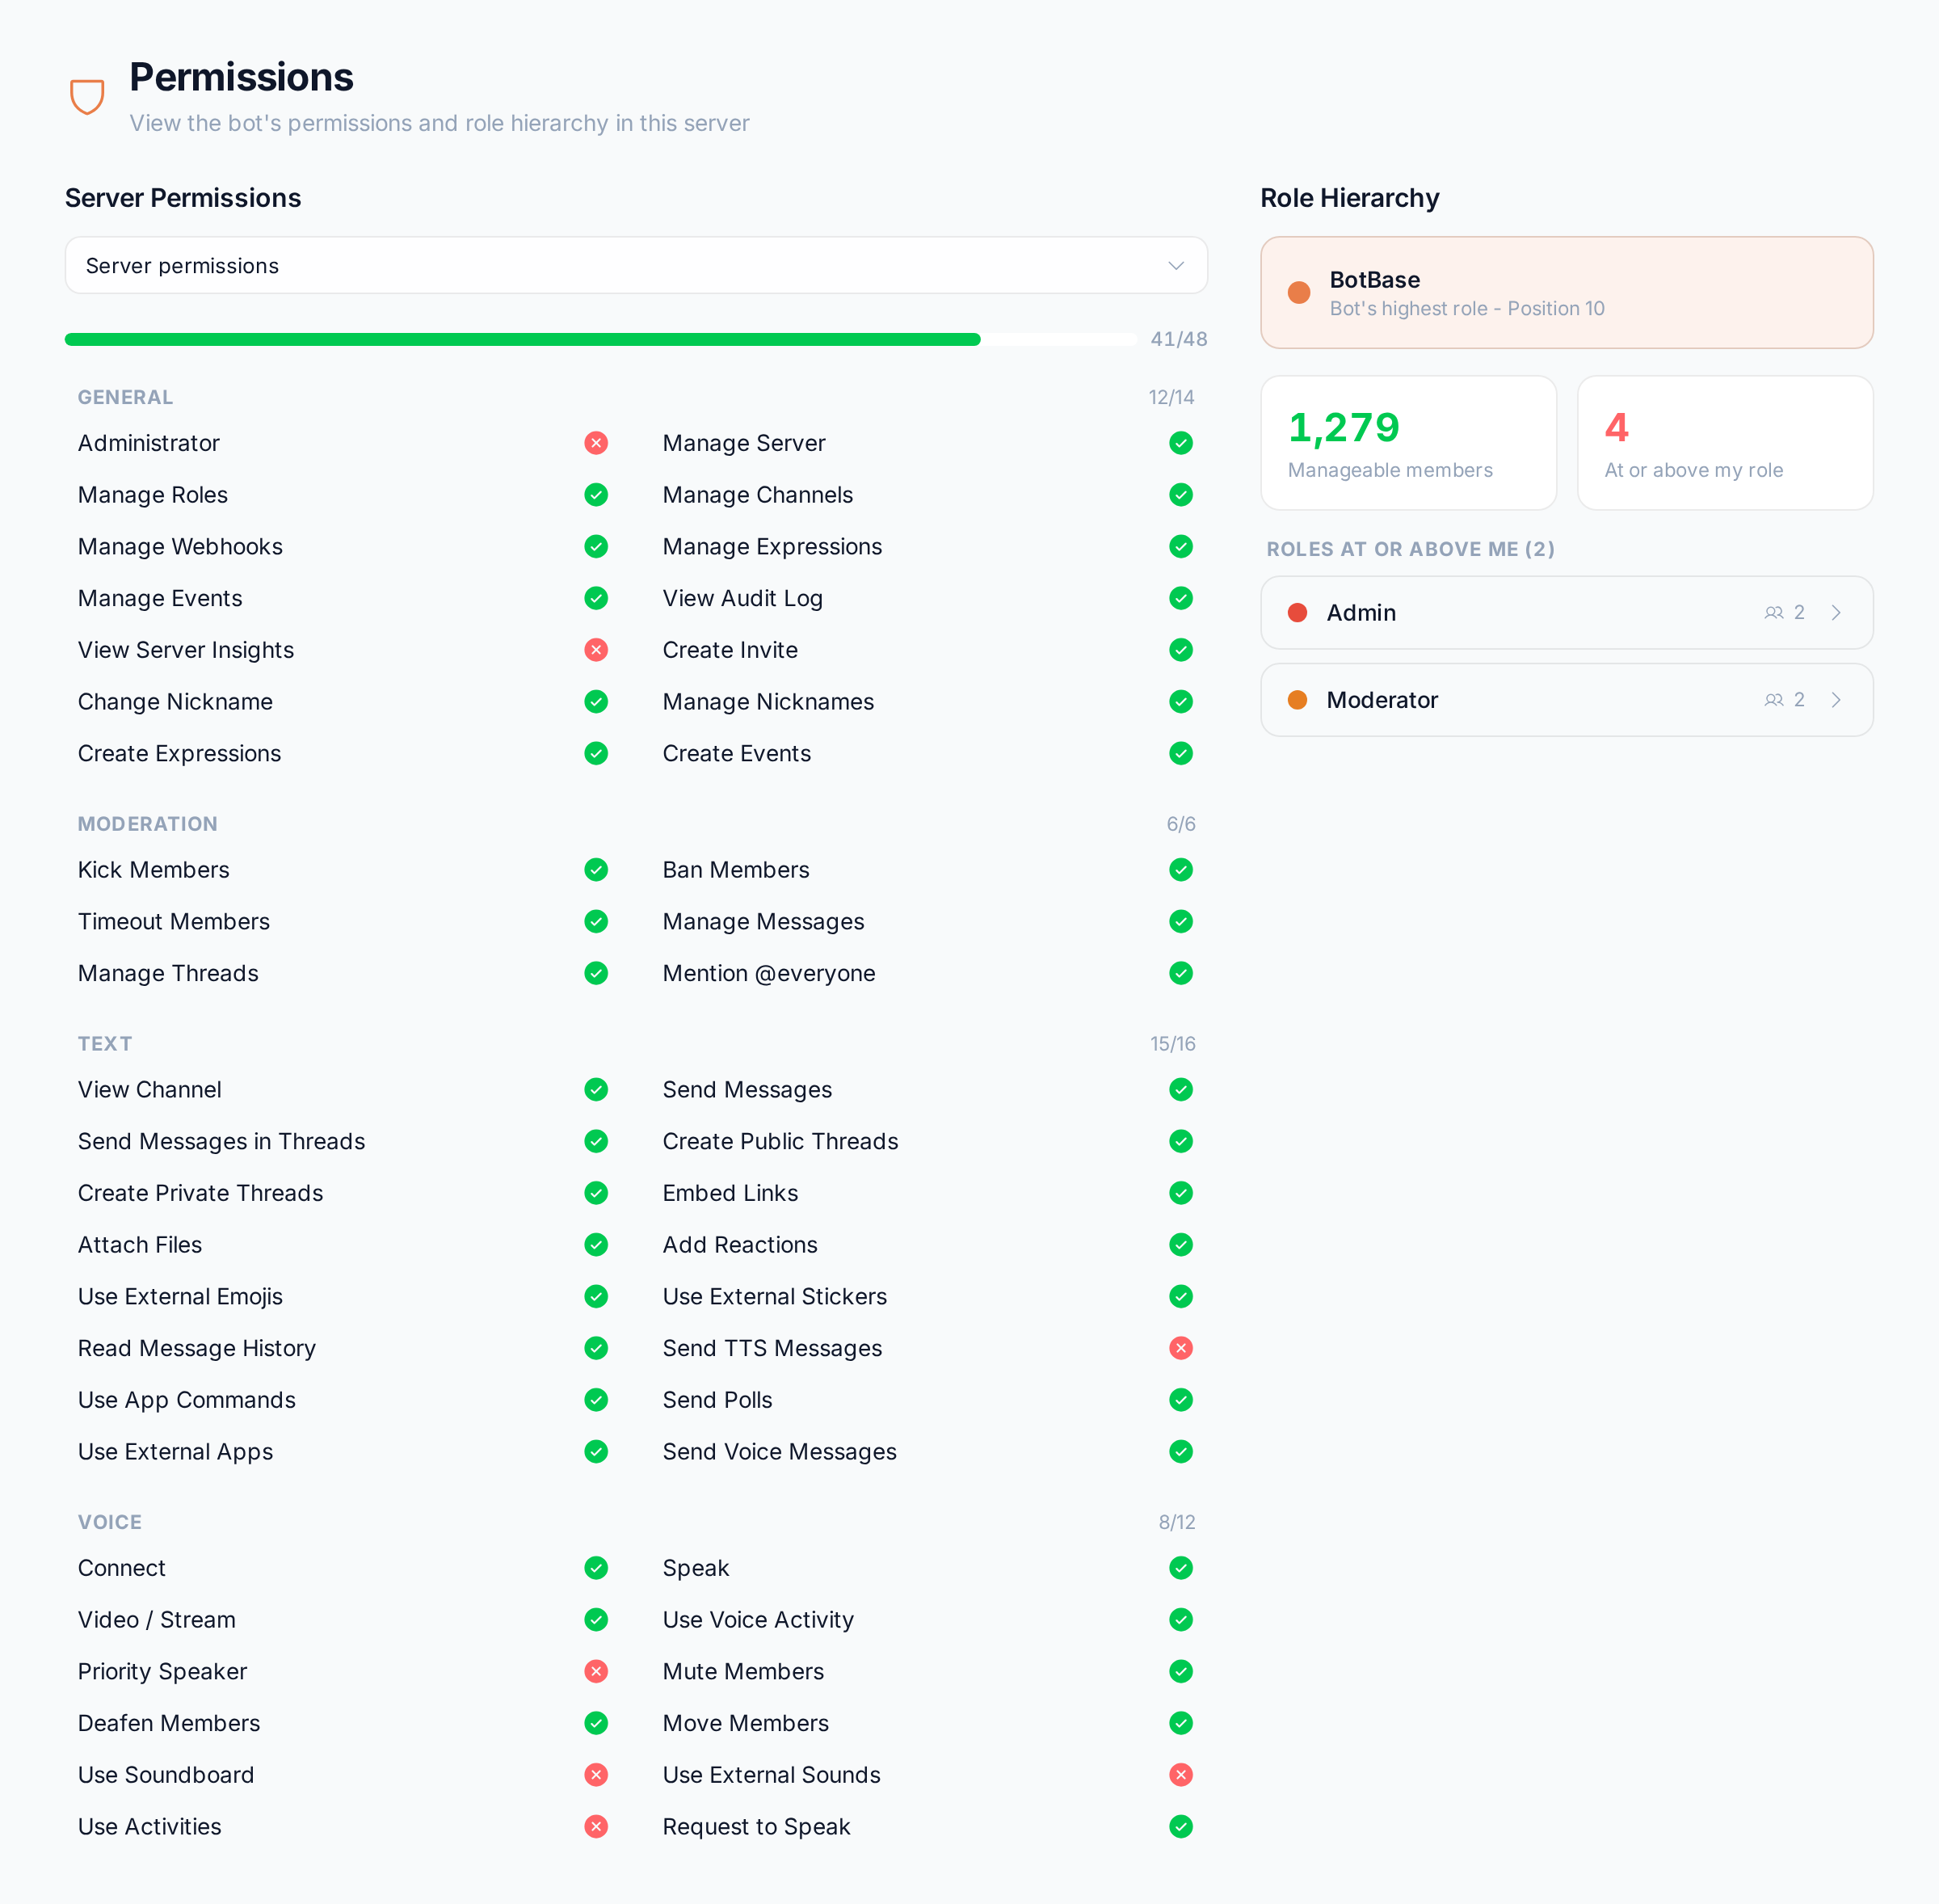
Task: Click the red X beside Use Soundboard
Action: pyautogui.click(x=595, y=1775)
